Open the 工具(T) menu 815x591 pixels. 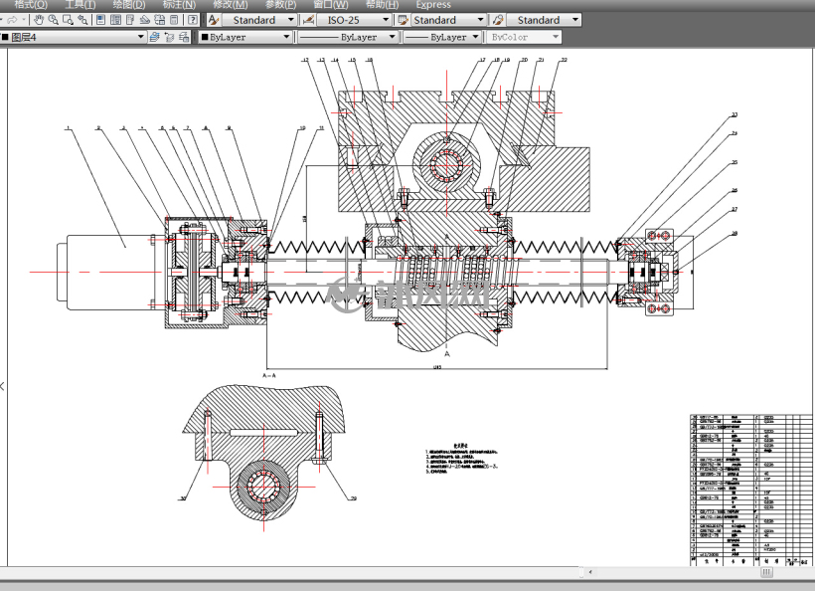click(81, 5)
